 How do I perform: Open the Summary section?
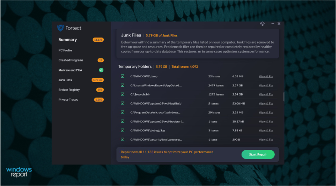tap(68, 40)
